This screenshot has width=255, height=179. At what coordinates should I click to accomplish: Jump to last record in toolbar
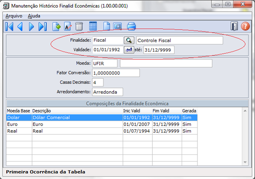(43, 26)
